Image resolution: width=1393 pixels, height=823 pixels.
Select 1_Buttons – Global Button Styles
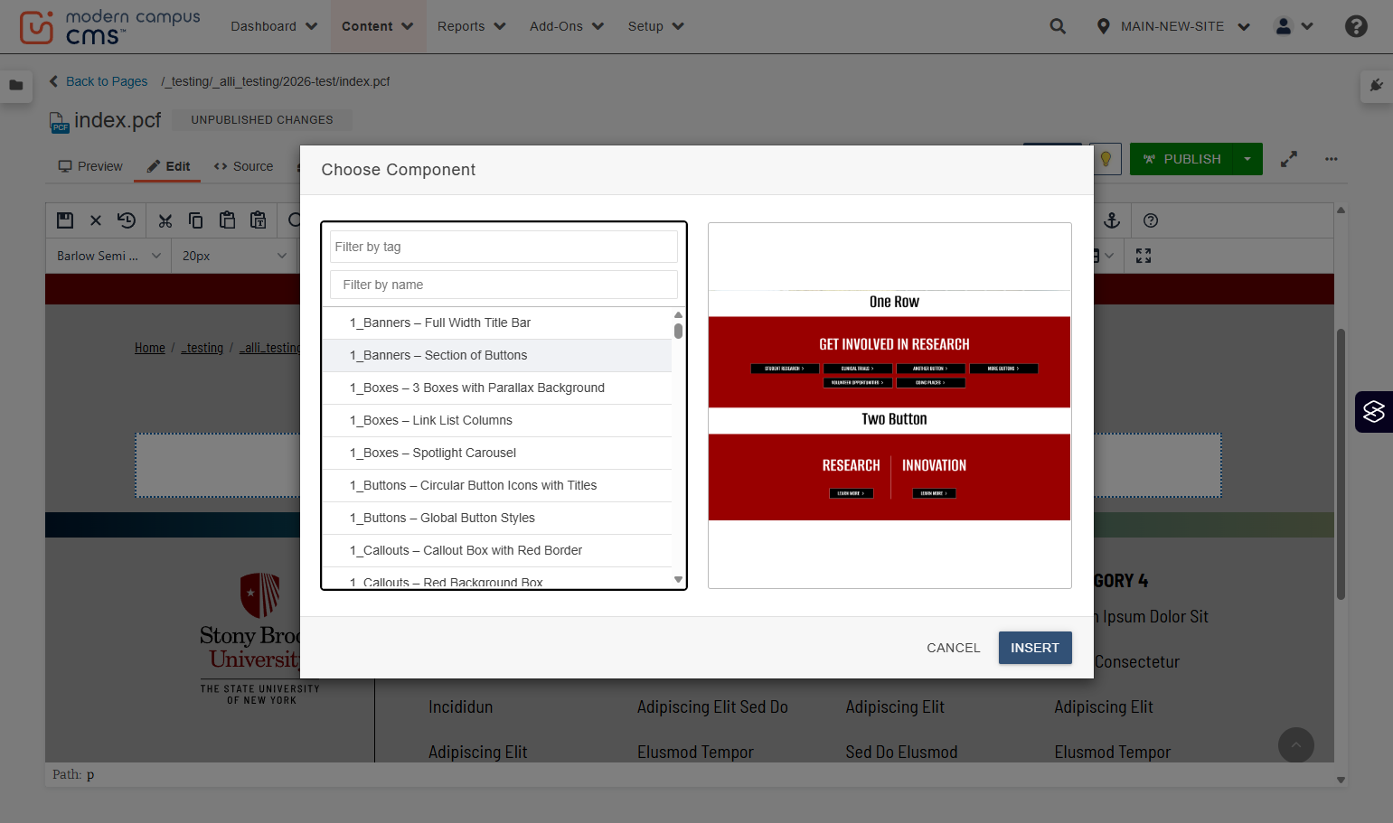497,518
